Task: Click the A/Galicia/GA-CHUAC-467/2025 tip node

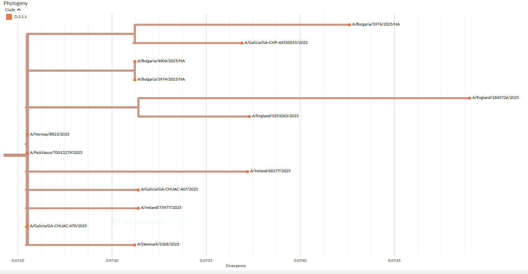Action: 138,190
